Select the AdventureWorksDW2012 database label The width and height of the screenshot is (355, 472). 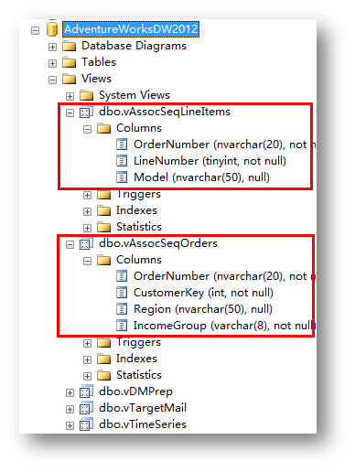pyautogui.click(x=131, y=29)
